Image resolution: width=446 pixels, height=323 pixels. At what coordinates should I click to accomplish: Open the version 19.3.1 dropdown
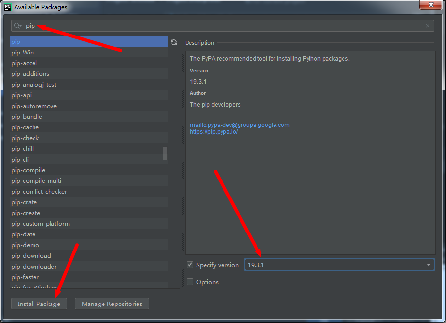(429, 265)
